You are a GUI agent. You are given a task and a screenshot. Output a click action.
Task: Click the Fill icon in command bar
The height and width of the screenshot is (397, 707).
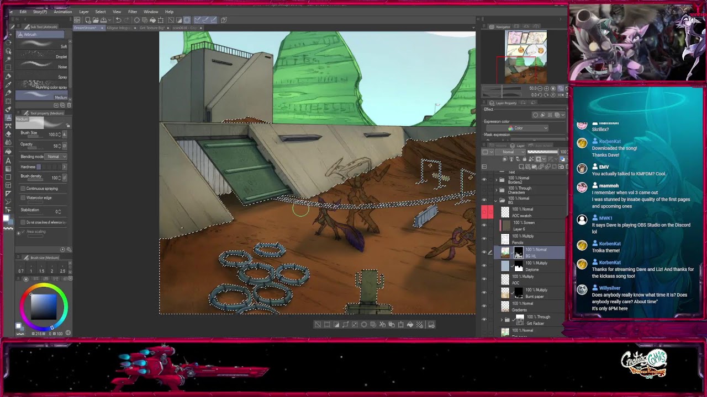coord(152,20)
